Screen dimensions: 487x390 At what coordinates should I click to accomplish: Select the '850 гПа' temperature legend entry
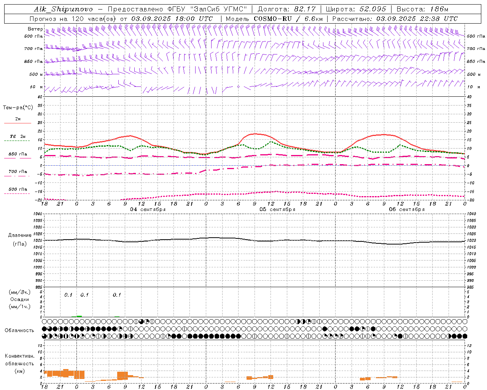pos(18,154)
